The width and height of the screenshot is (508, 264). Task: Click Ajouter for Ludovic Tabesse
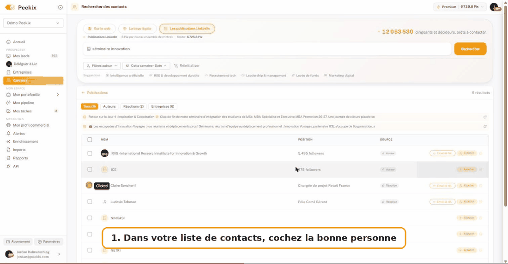point(467,202)
